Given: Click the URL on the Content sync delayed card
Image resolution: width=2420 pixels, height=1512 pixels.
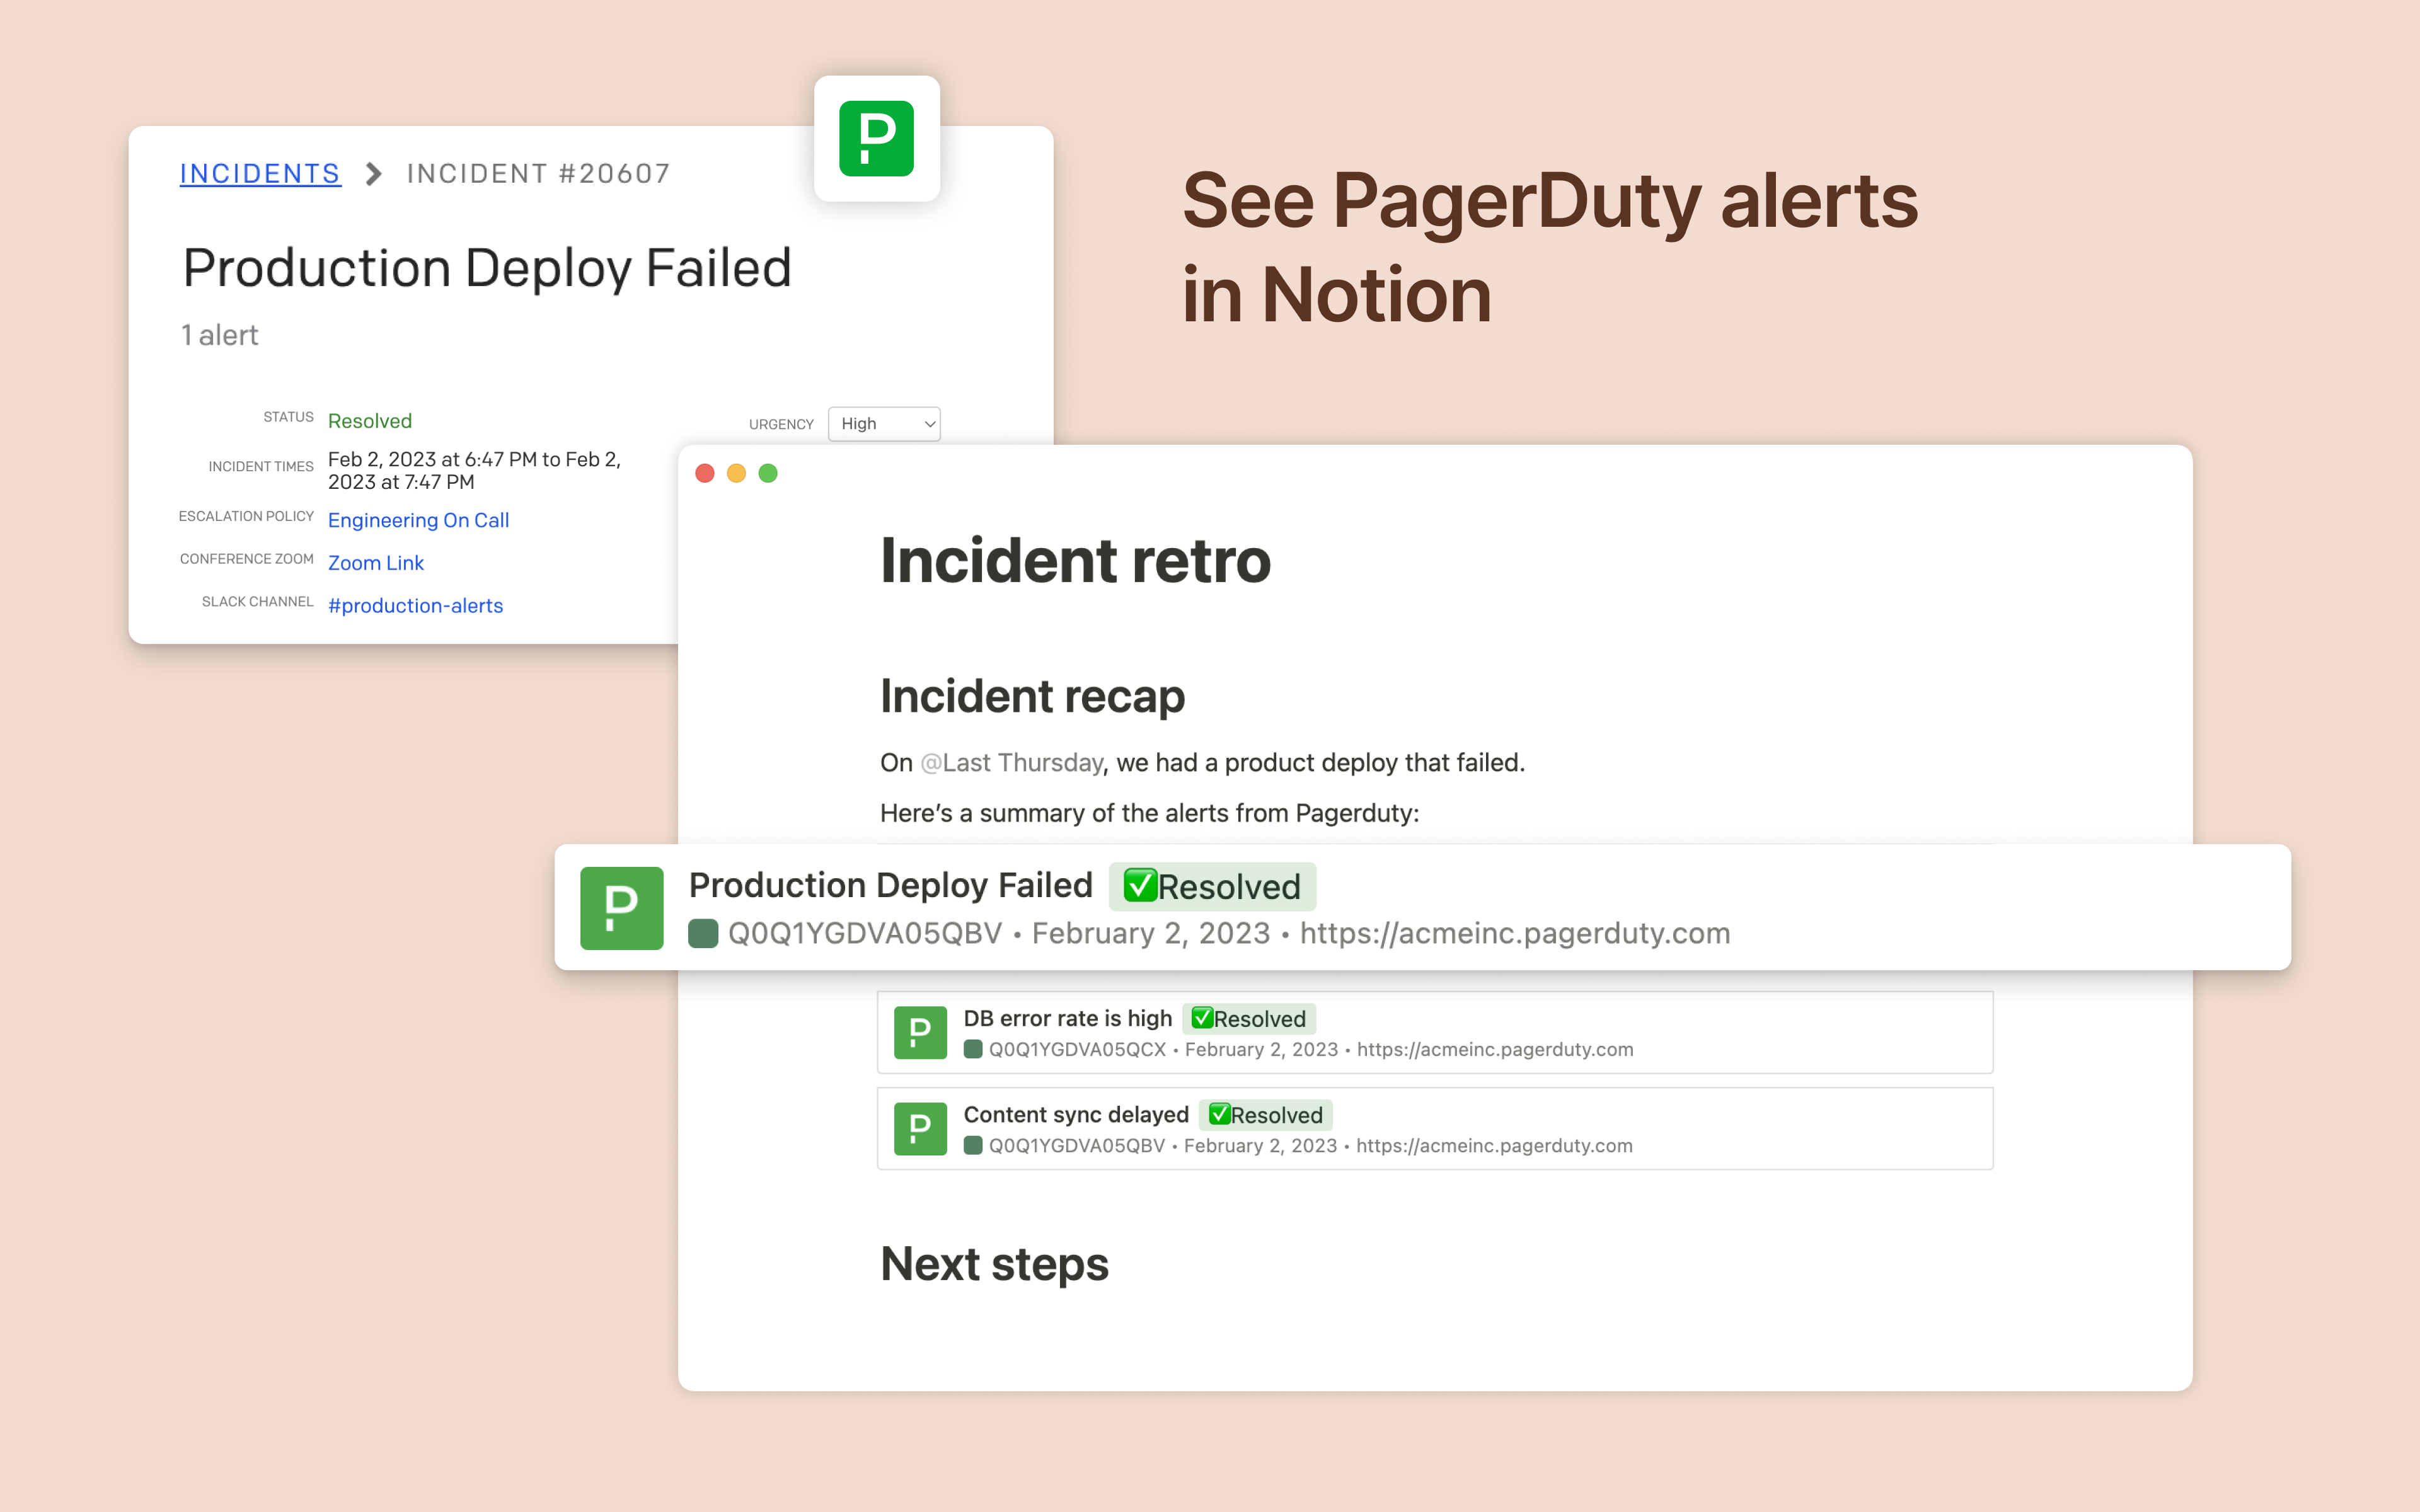Looking at the screenshot, I should click(x=1494, y=1145).
